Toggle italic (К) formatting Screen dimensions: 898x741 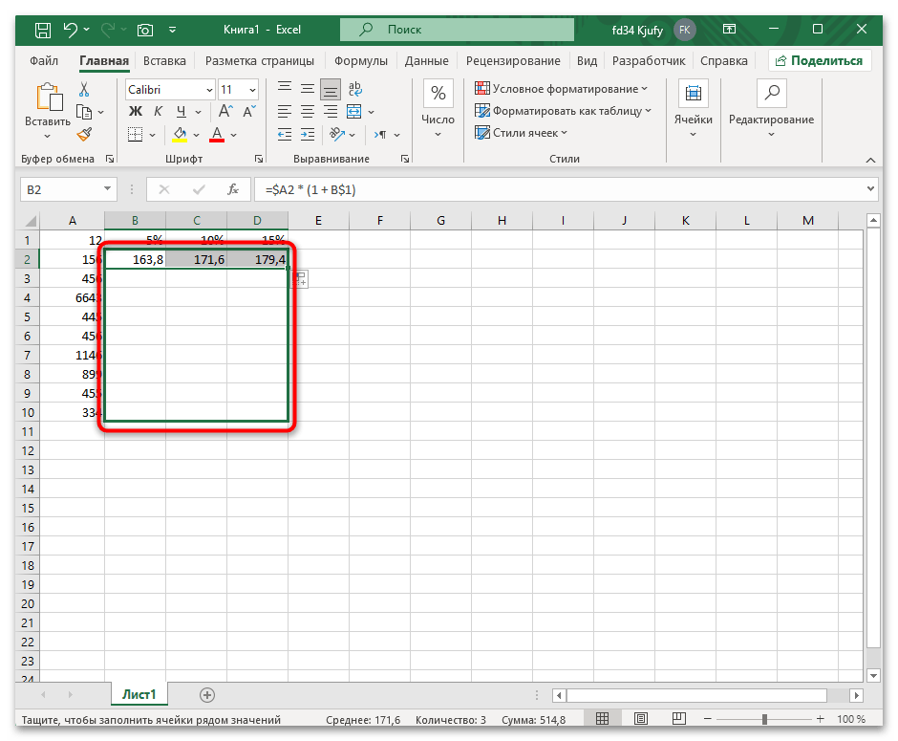click(158, 111)
